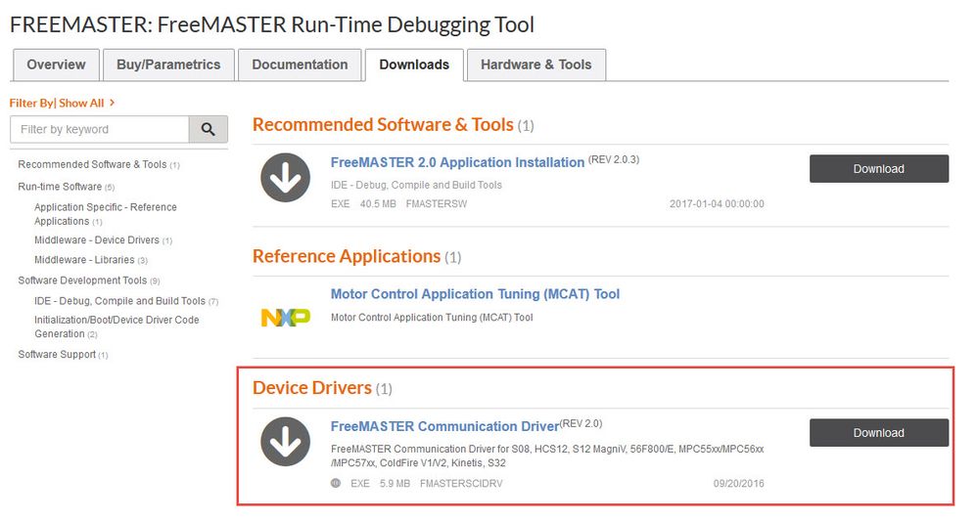Click the Communication Driver download arrow icon
Viewport: 977px width, 520px height.
click(285, 441)
